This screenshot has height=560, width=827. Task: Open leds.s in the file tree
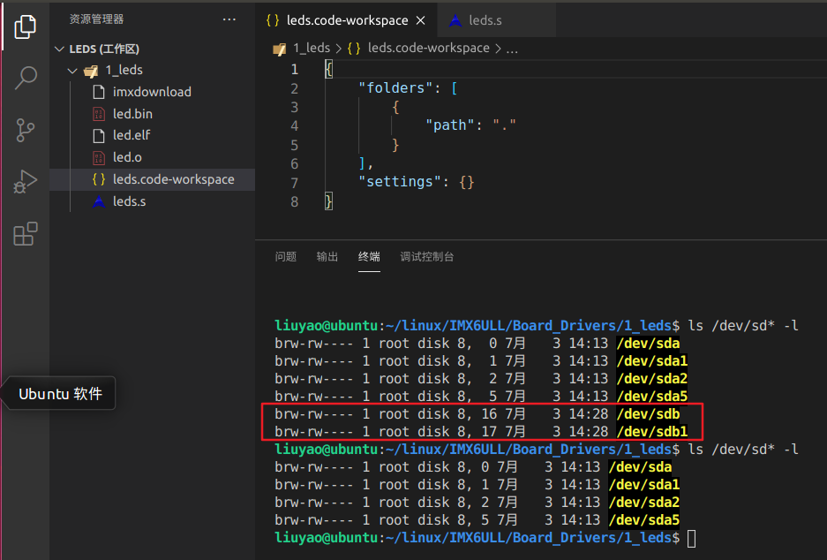[x=152, y=201]
